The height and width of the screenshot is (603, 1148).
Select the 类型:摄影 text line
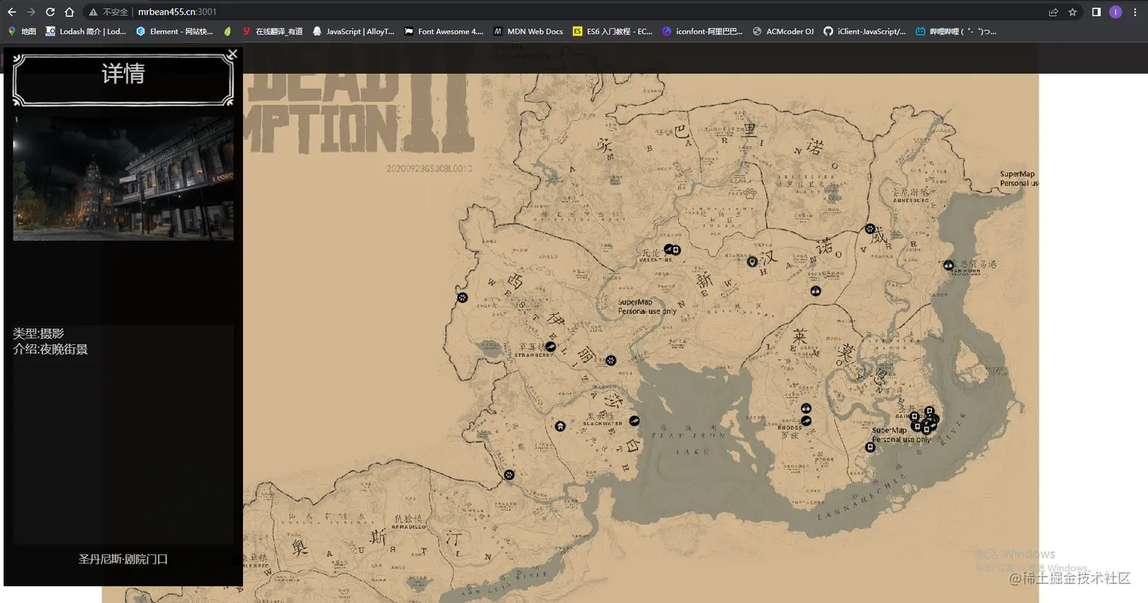click(x=39, y=333)
